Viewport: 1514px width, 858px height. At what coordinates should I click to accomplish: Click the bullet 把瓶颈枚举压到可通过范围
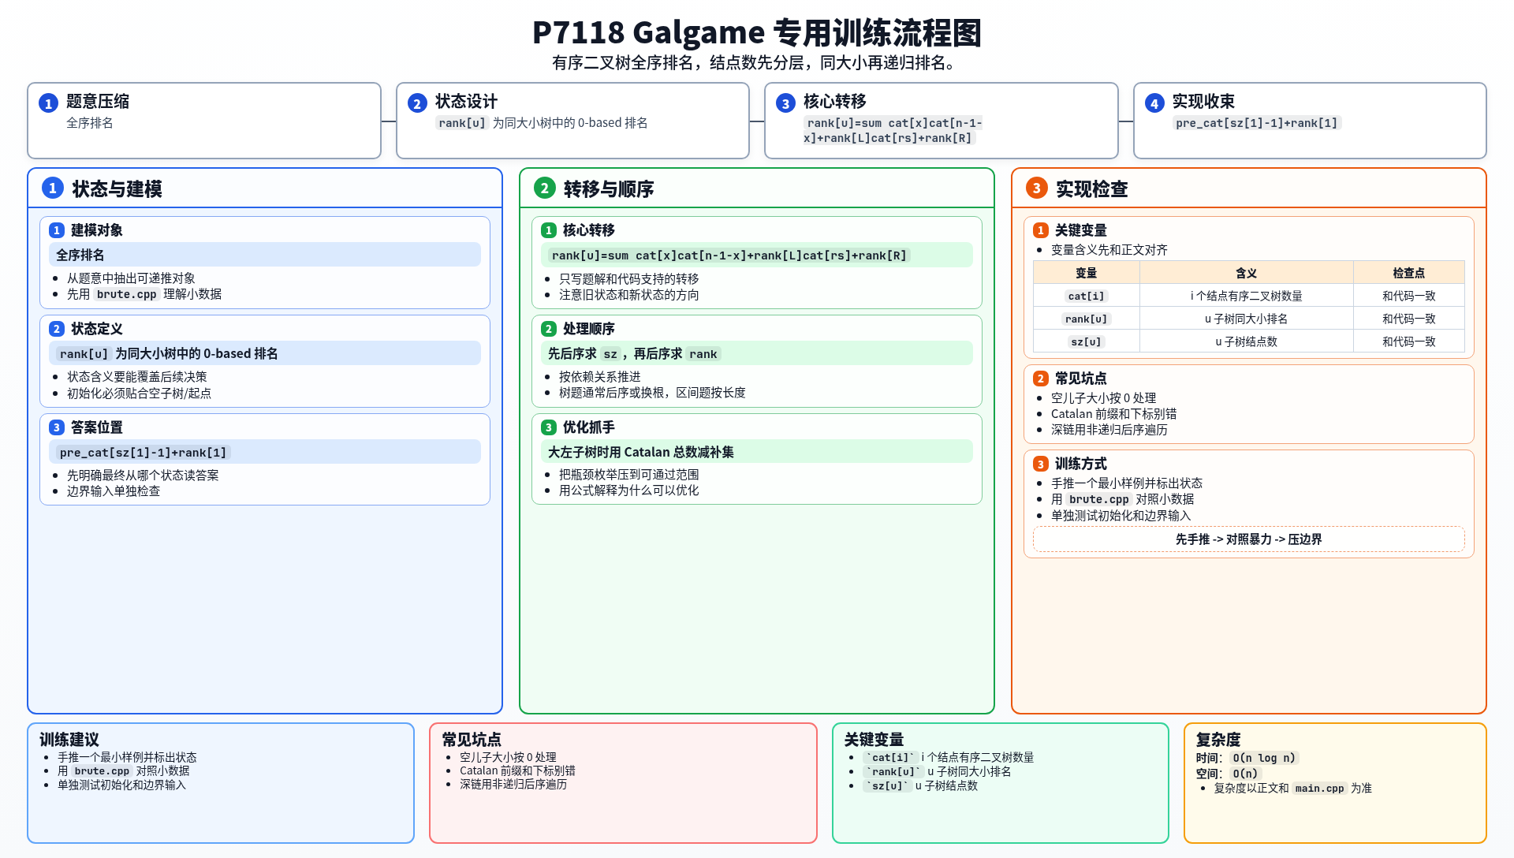[x=629, y=475]
